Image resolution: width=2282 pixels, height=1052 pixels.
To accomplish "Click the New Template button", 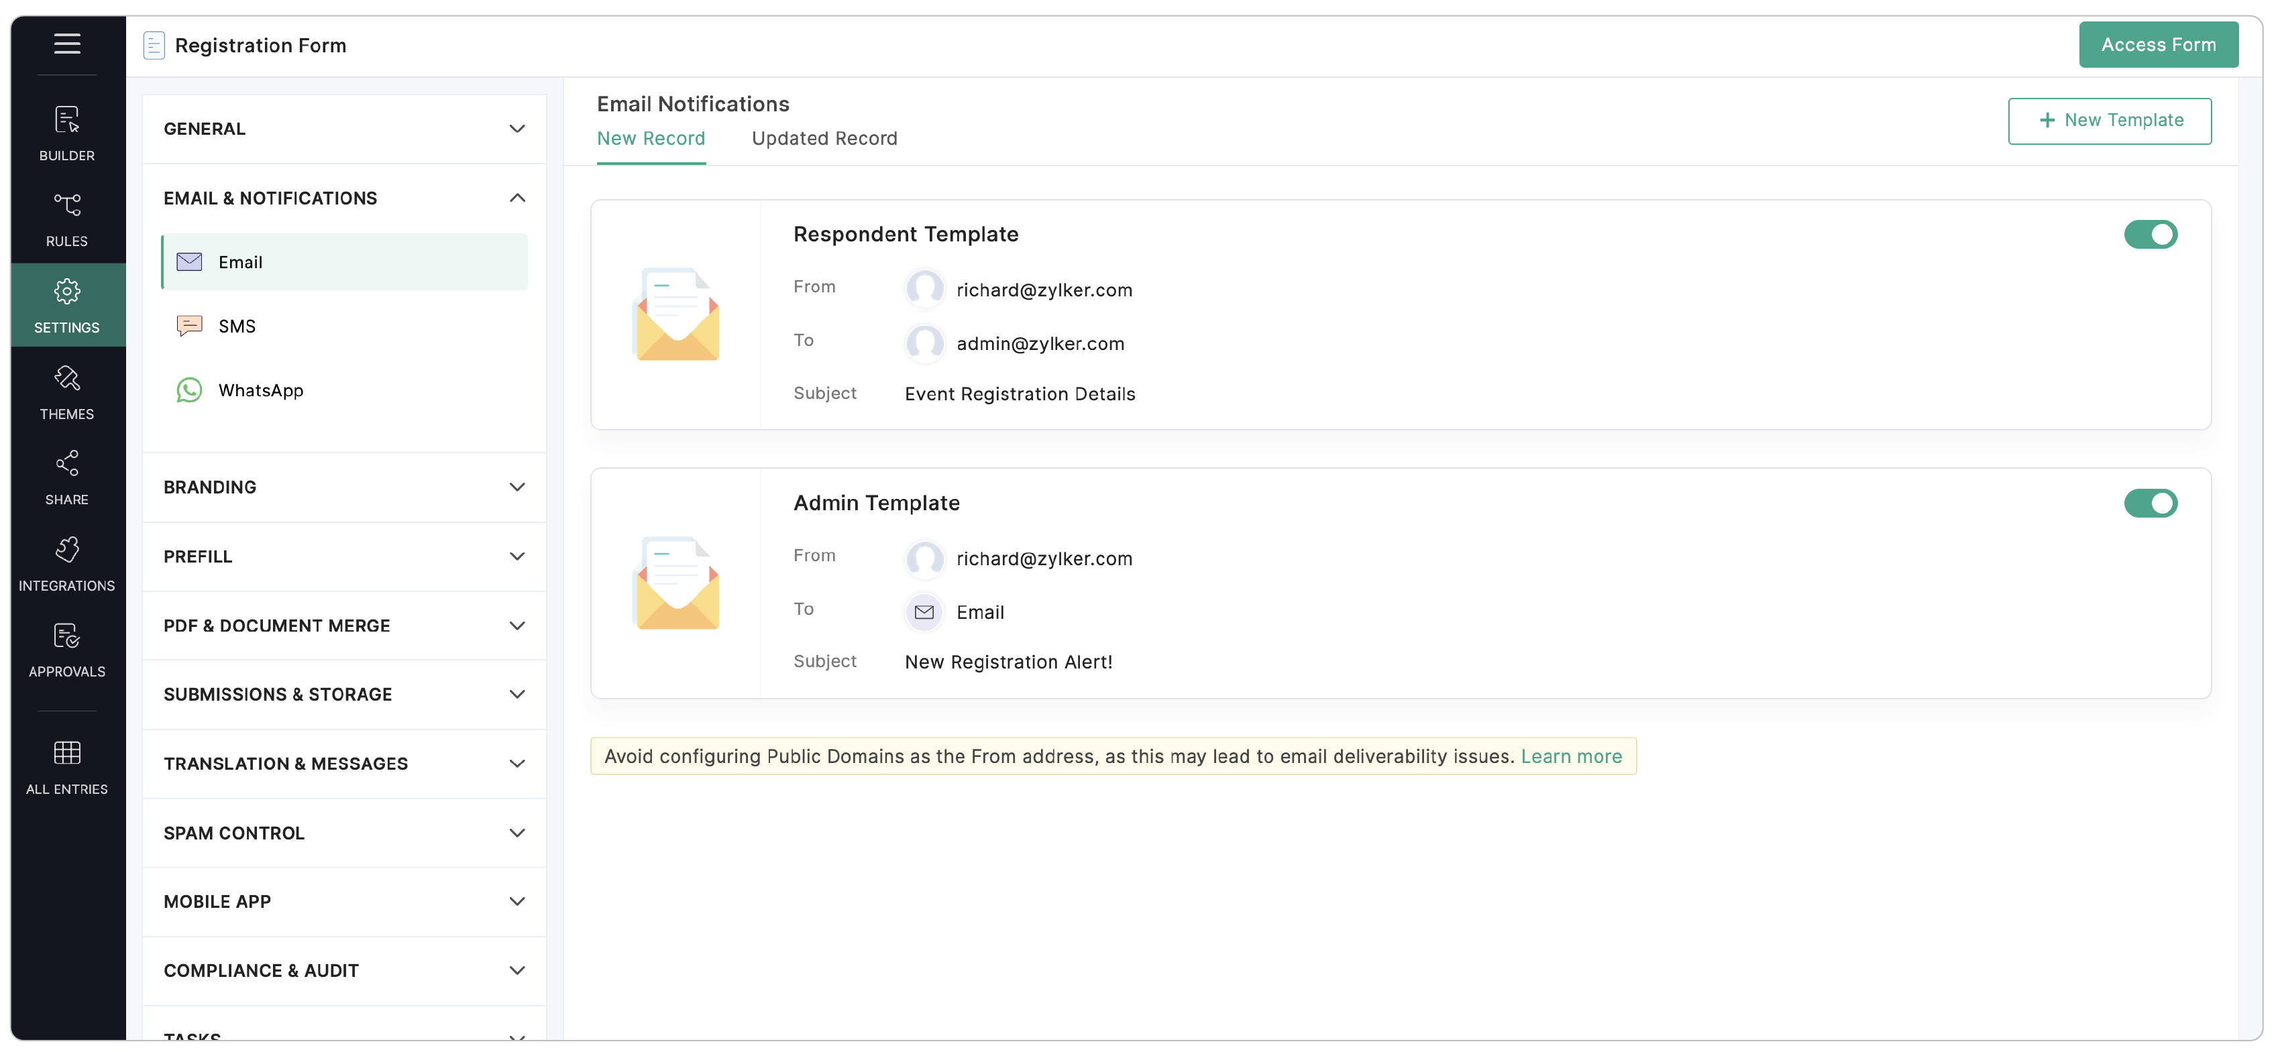I will pos(2108,121).
